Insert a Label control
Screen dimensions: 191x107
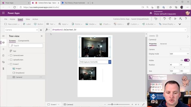click(27, 24)
